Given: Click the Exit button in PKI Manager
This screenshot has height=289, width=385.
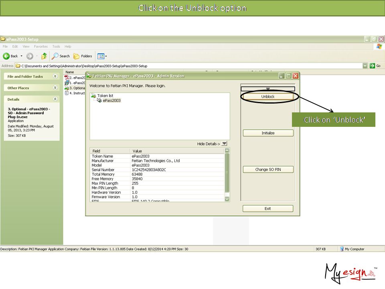Looking at the screenshot, I should tap(267, 209).
